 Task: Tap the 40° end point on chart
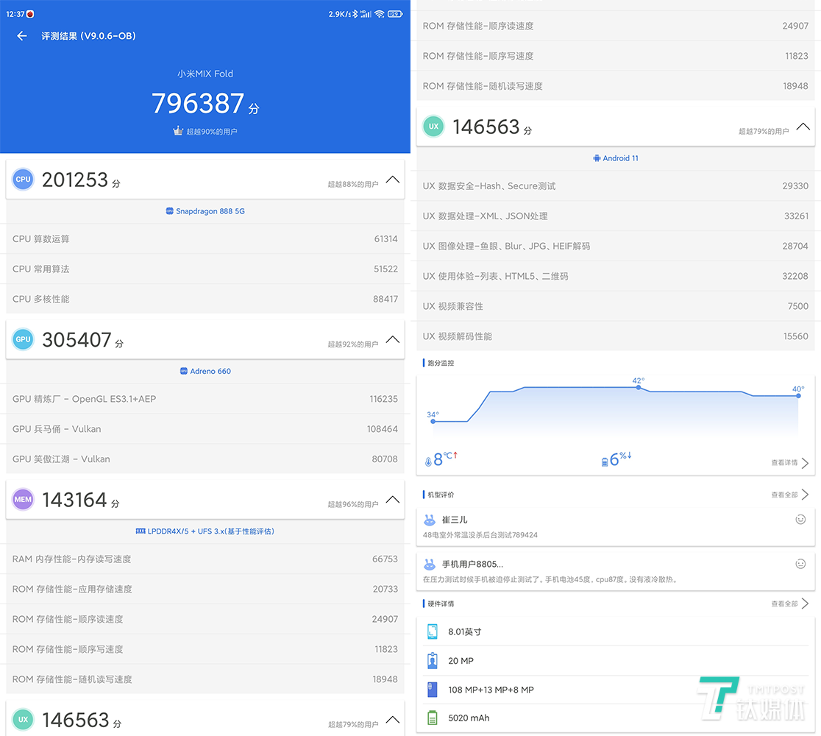coord(798,396)
